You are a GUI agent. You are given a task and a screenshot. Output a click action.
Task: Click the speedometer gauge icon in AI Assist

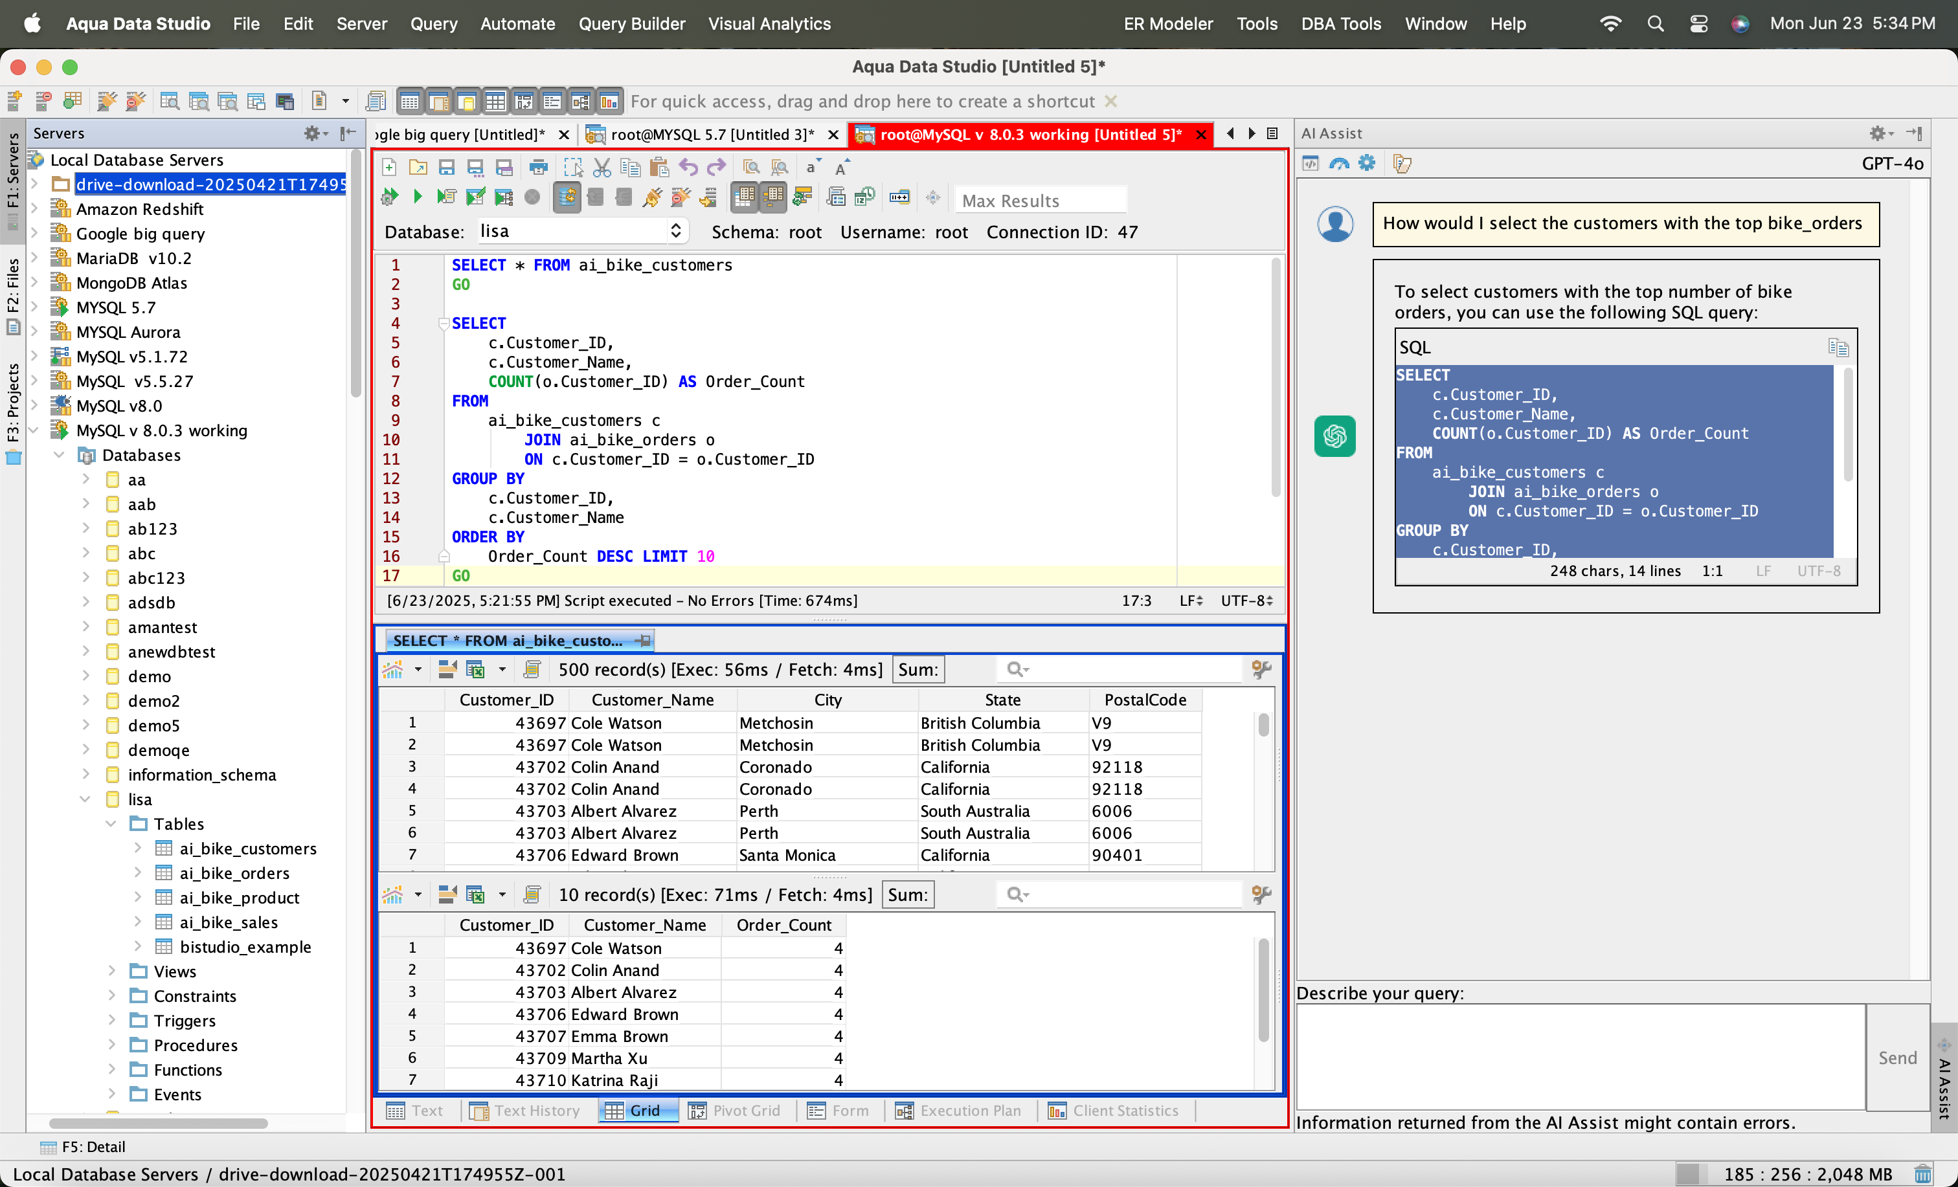pos(1339,164)
